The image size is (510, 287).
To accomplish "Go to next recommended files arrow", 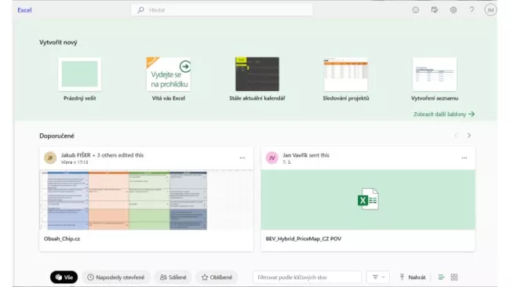I will click(469, 136).
